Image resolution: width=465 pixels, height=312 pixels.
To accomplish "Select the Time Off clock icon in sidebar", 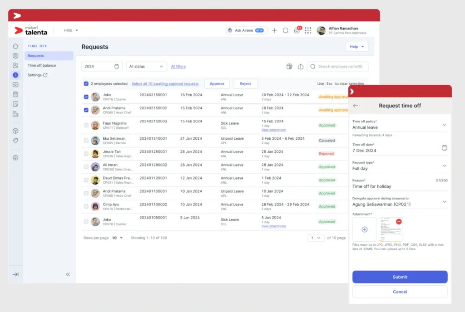I will [x=15, y=75].
